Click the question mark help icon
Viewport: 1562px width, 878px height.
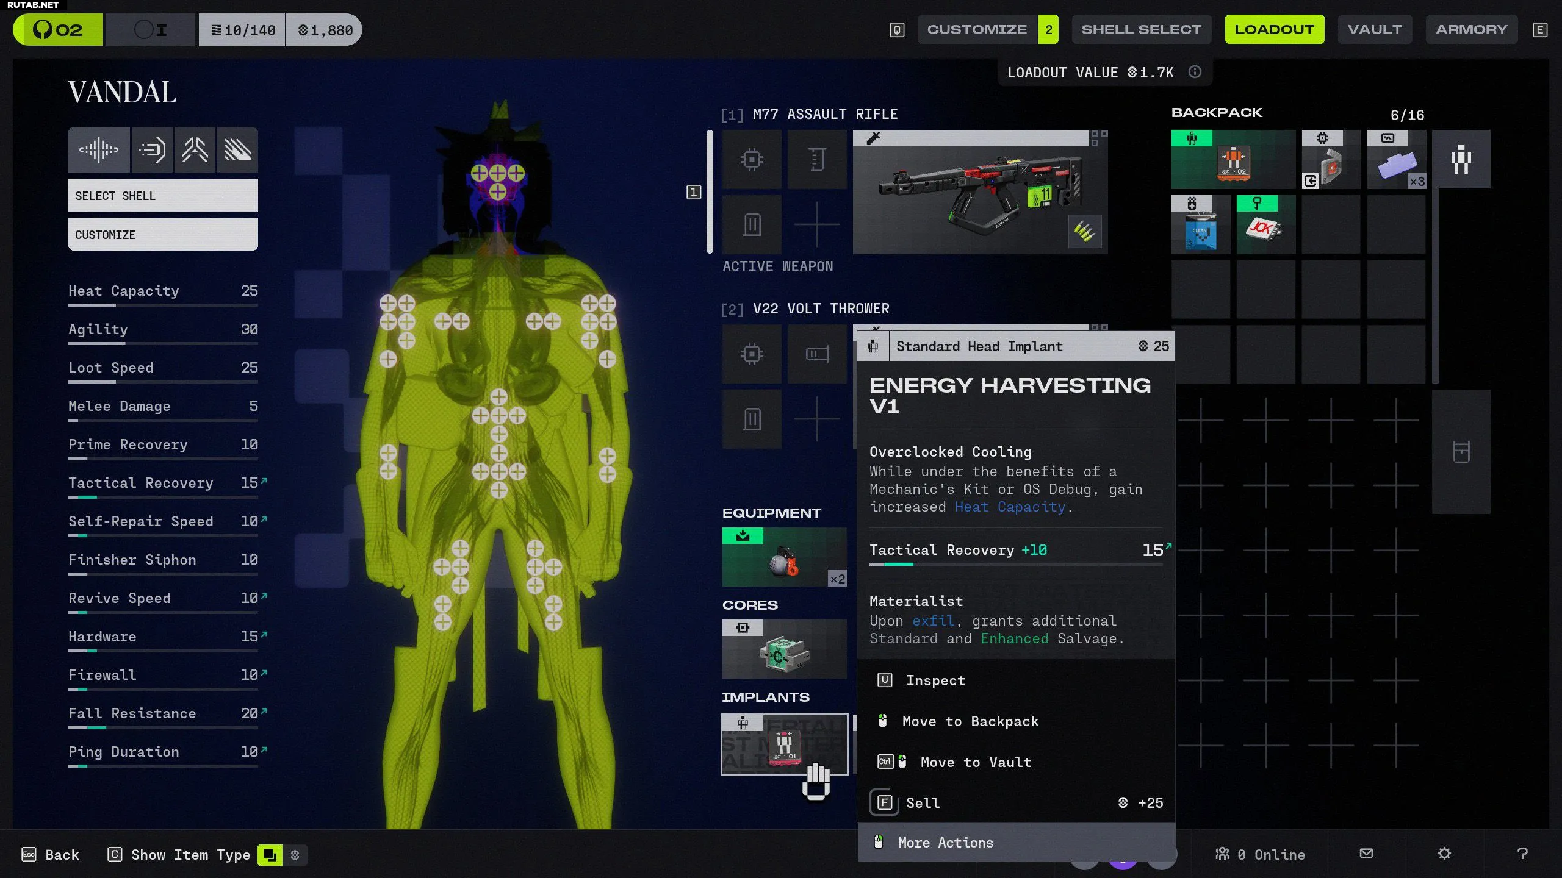pos(1522,854)
